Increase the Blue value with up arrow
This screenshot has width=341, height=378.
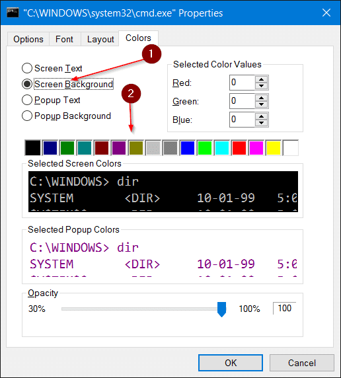[x=261, y=116]
